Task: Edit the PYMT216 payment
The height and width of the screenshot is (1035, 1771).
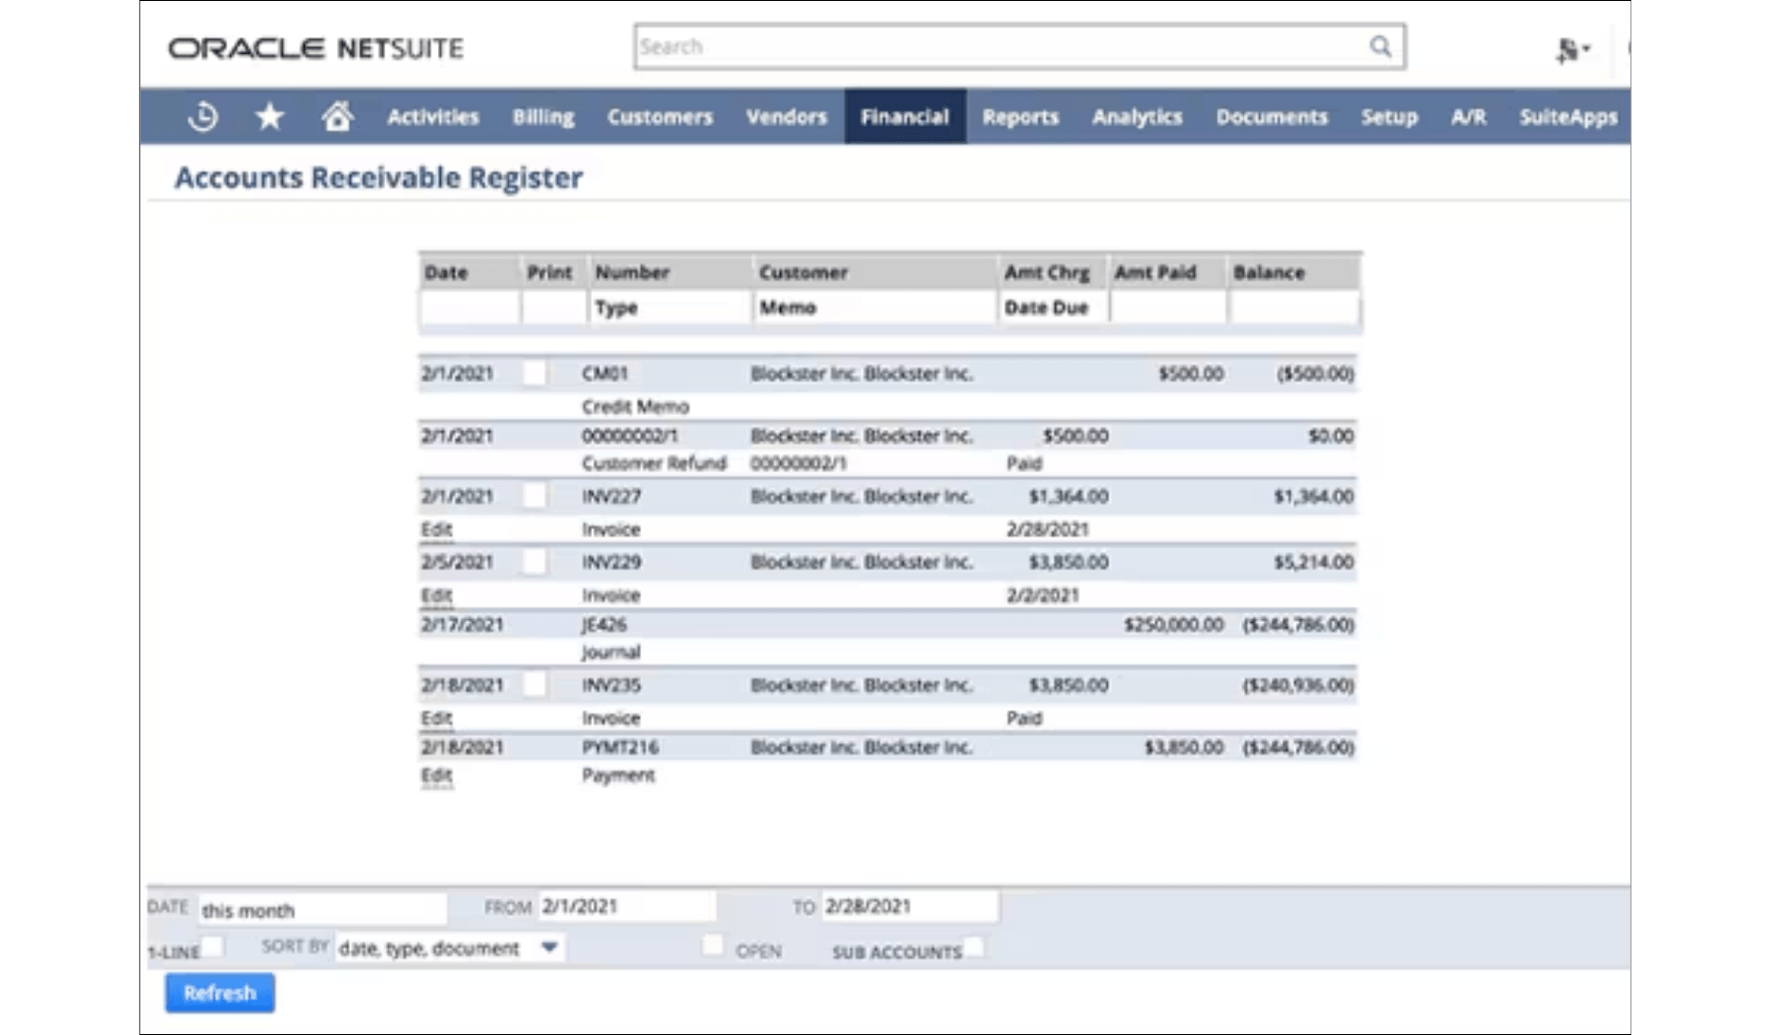Action: [438, 775]
